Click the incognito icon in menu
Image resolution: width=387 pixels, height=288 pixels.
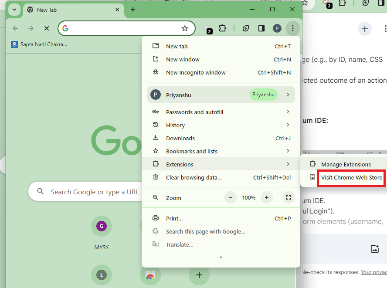click(x=156, y=72)
